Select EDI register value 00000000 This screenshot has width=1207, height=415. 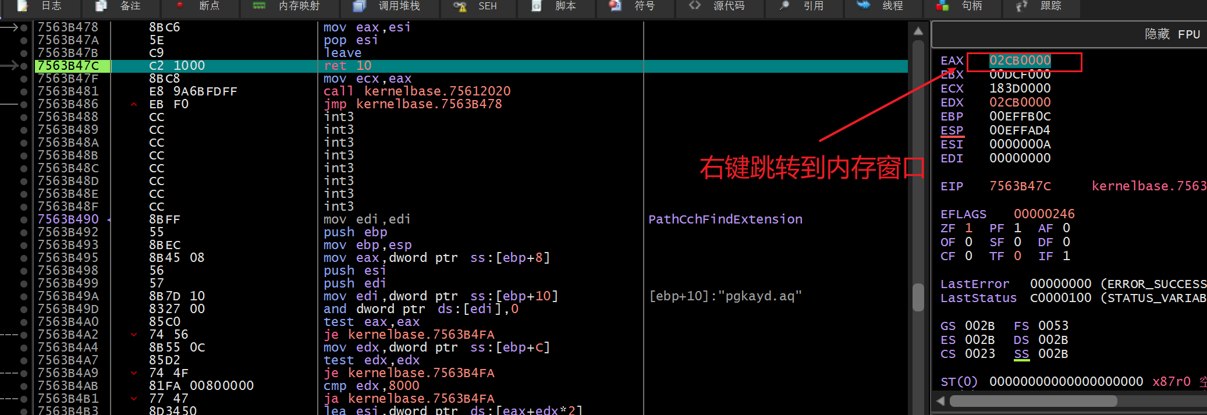point(1020,158)
